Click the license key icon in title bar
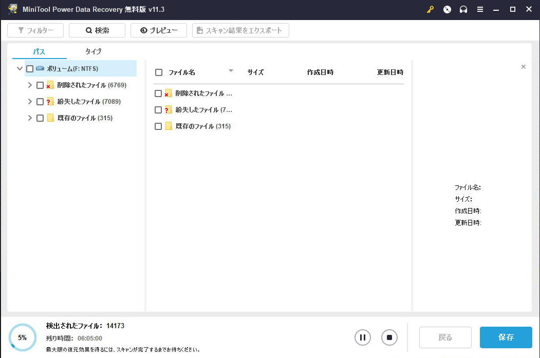 point(430,9)
